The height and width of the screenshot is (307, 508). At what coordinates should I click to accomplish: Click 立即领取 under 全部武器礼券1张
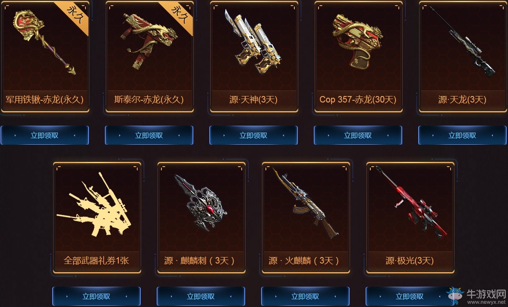[x=97, y=296]
